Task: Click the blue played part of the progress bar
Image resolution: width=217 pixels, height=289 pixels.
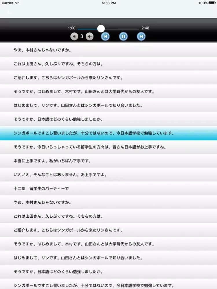Action: [x=87, y=29]
